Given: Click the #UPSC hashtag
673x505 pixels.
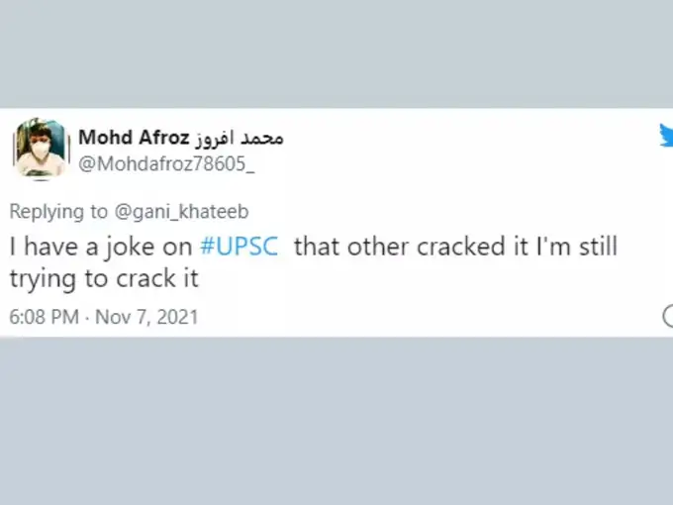Looking at the screenshot, I should (240, 247).
